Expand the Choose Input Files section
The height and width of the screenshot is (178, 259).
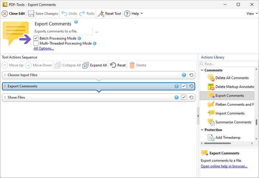[x=5, y=75]
